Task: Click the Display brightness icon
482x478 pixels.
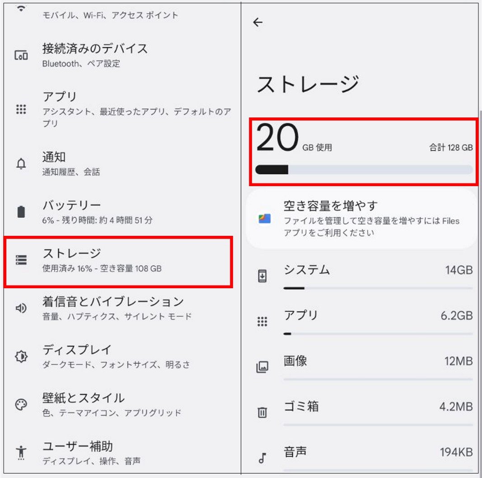Action: (x=21, y=356)
